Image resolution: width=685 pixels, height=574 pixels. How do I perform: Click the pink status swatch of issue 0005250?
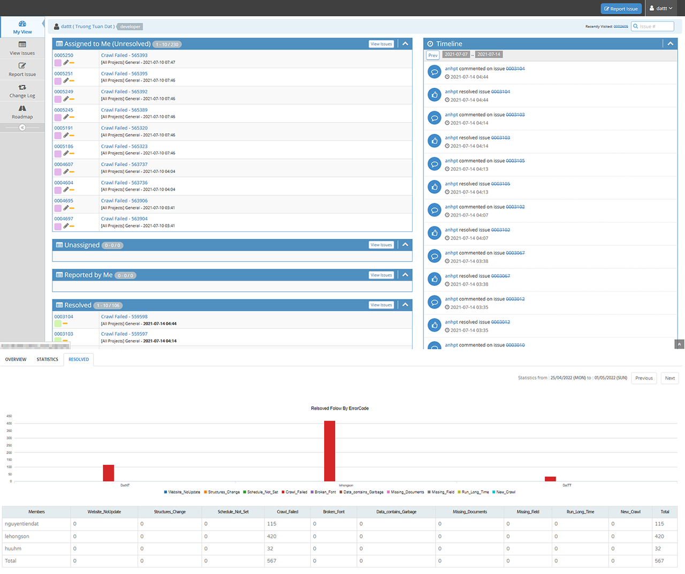58,63
